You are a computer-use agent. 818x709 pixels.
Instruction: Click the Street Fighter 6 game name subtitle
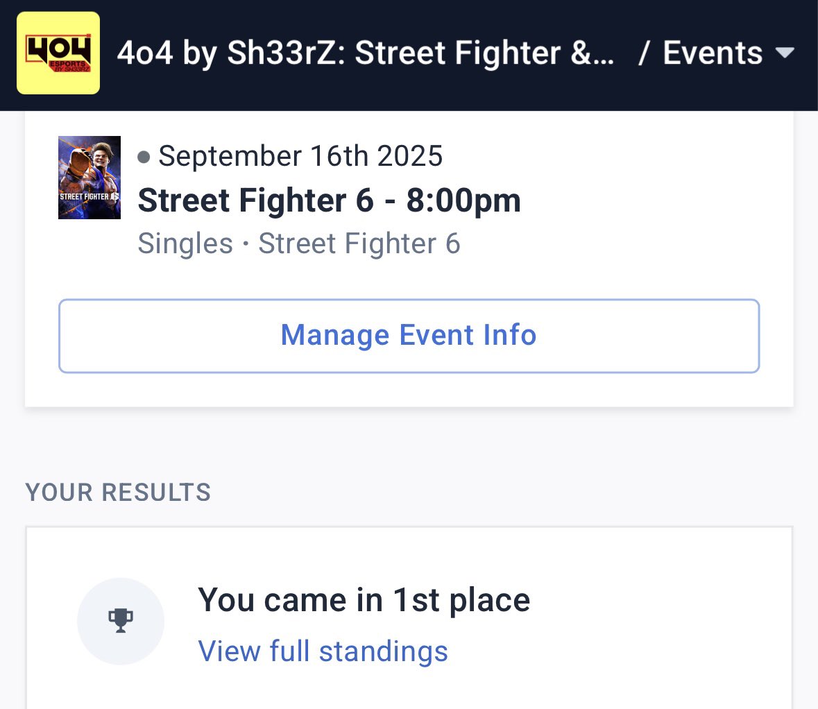(x=359, y=244)
